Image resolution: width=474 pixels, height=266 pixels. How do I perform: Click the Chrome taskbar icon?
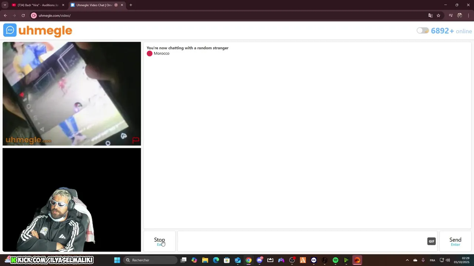248,260
